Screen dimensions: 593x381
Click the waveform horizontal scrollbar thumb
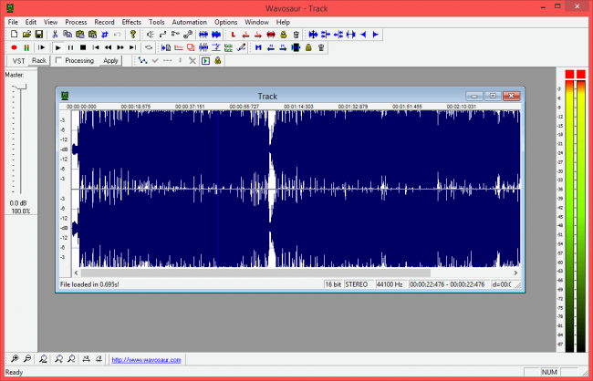[255, 273]
